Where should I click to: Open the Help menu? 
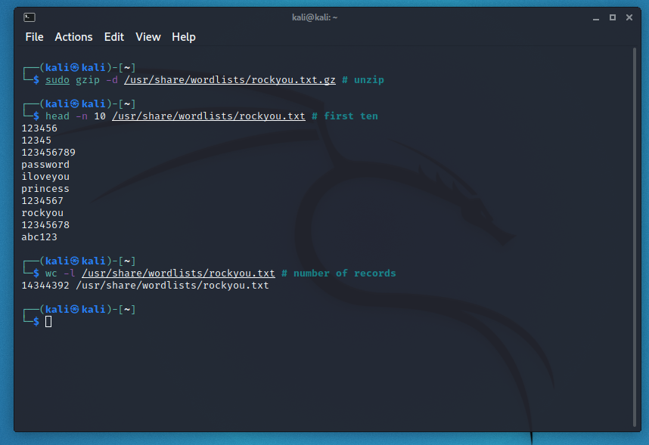pos(184,37)
